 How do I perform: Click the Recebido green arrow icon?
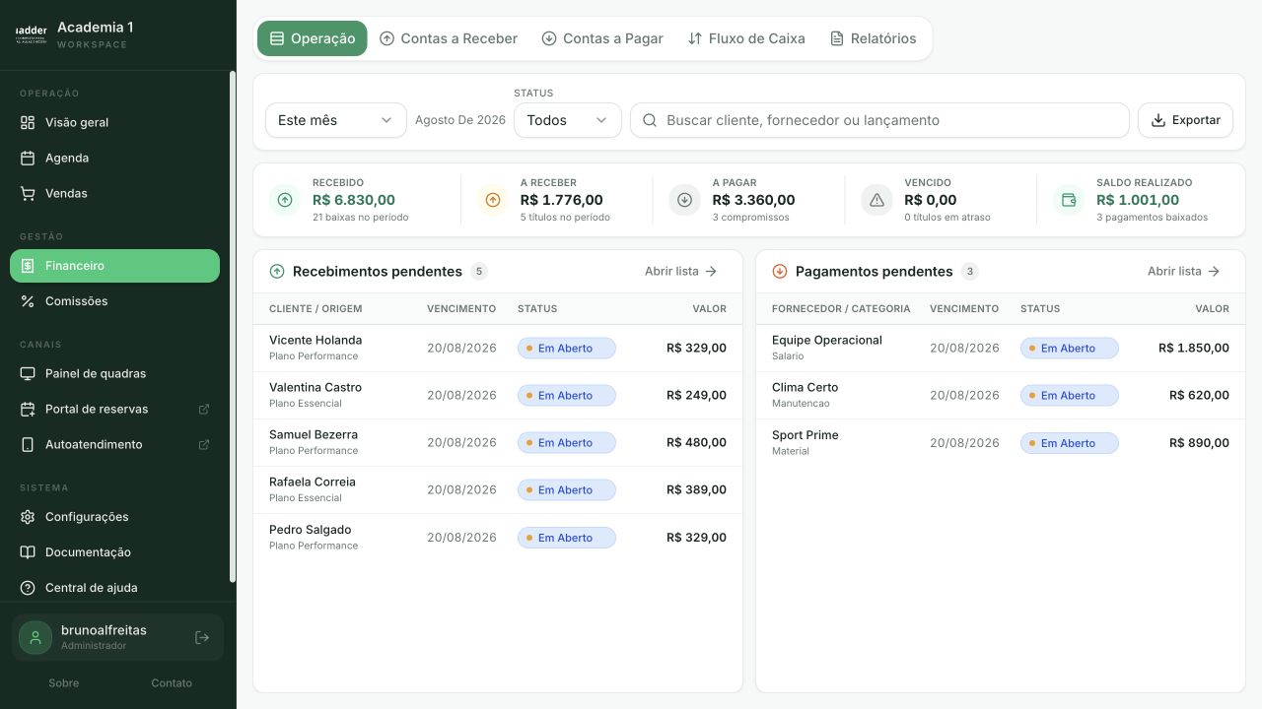coord(285,200)
